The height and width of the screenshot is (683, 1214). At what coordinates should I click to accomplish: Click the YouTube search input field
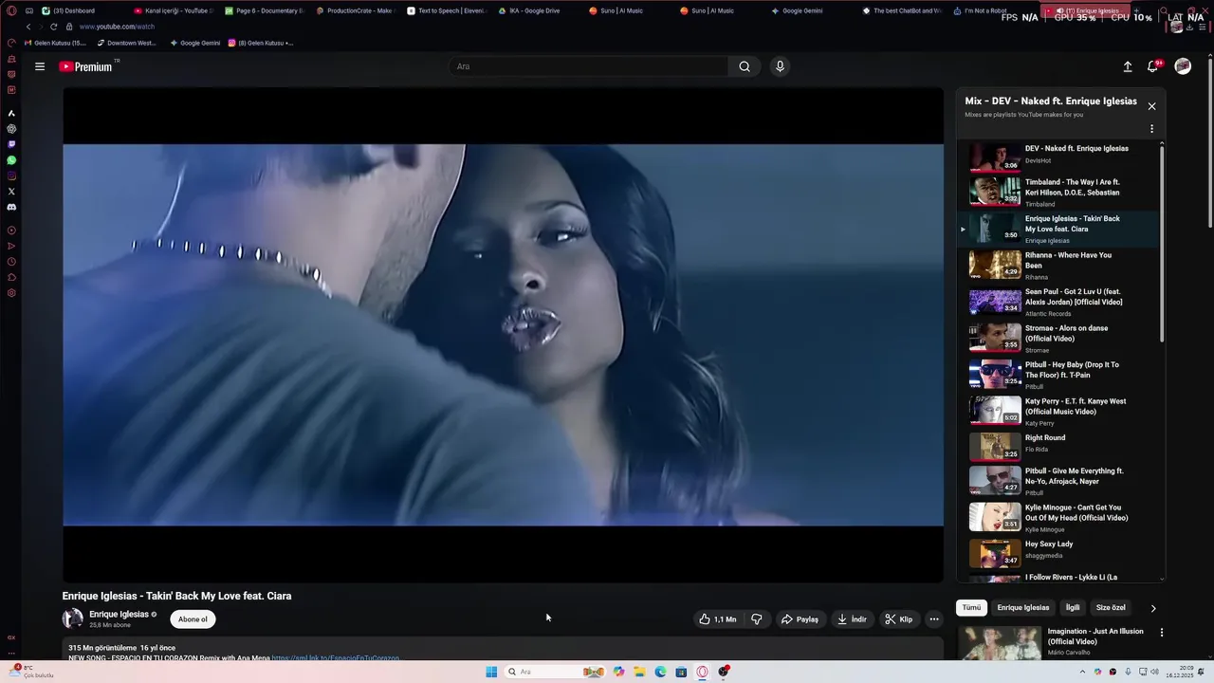588,66
